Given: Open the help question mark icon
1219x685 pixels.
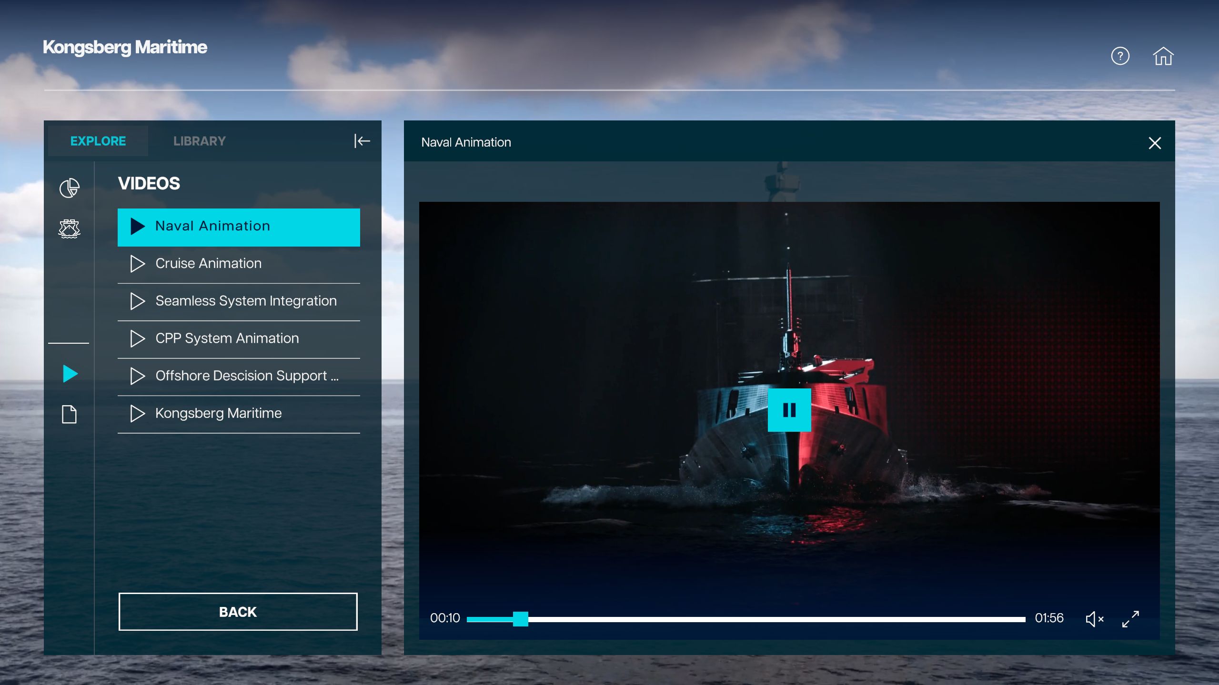Looking at the screenshot, I should [x=1120, y=56].
